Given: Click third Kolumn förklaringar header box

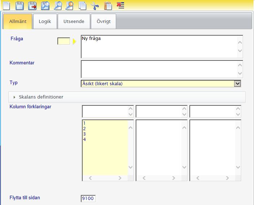Looking at the screenshot, I should (x=215, y=111).
